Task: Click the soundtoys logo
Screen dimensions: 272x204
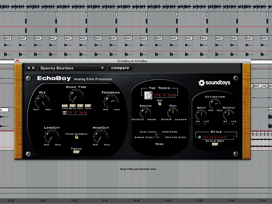Action: 214,83
